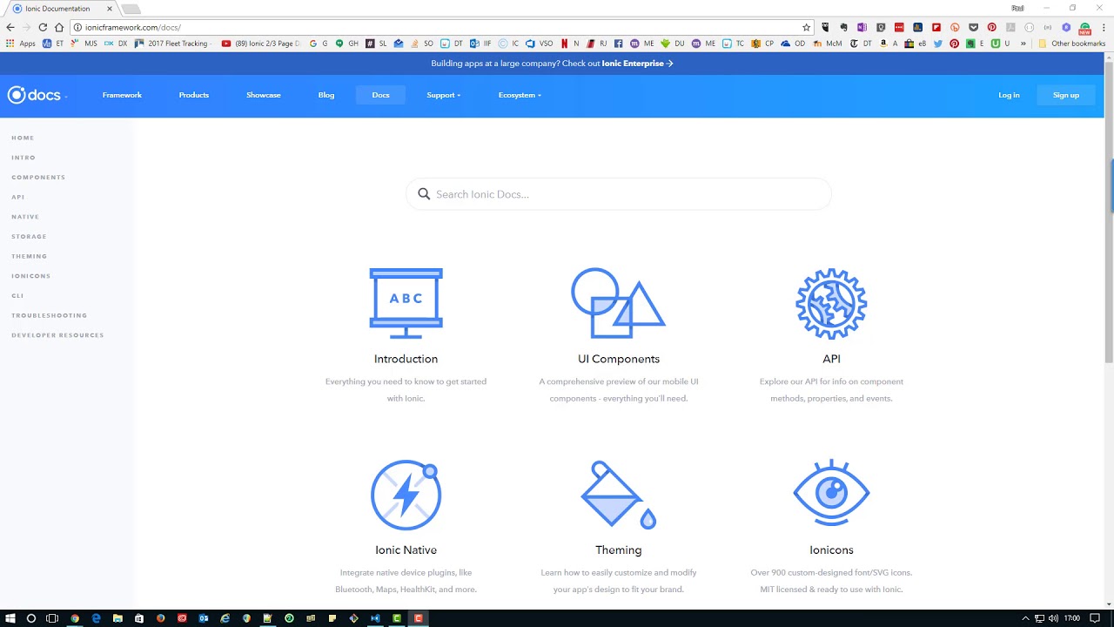Click the Ionicons eye icon
The width and height of the screenshot is (1114, 627).
click(x=831, y=493)
